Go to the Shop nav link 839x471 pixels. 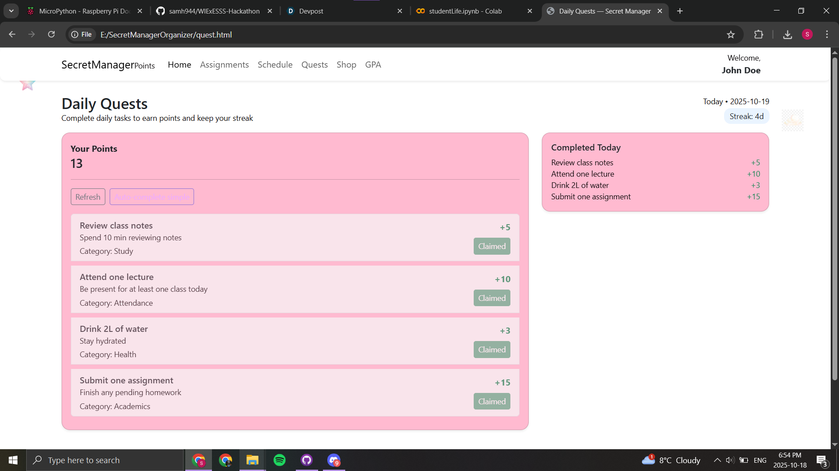click(x=346, y=65)
